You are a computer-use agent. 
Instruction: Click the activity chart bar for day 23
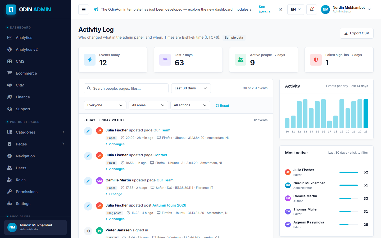pos(366,114)
